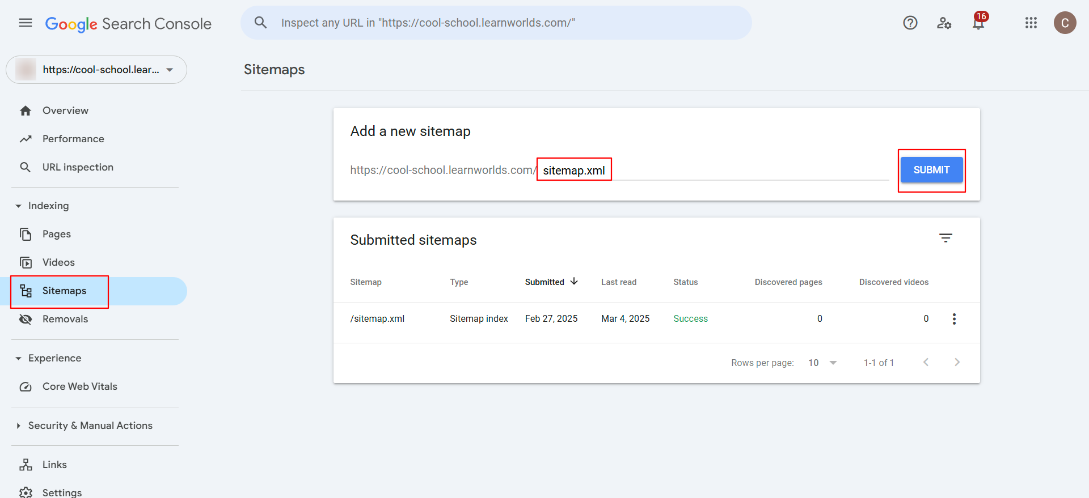This screenshot has height=498, width=1089.
Task: Click the Videos icon in sidebar
Action: (26, 262)
